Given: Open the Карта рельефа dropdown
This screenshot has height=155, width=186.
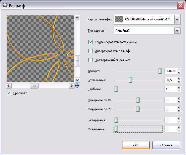Looking at the screenshot, I should 177,19.
